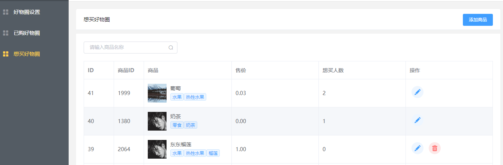Open the 奶茶 product thumbnail
The image size is (503, 165).
pos(157,121)
